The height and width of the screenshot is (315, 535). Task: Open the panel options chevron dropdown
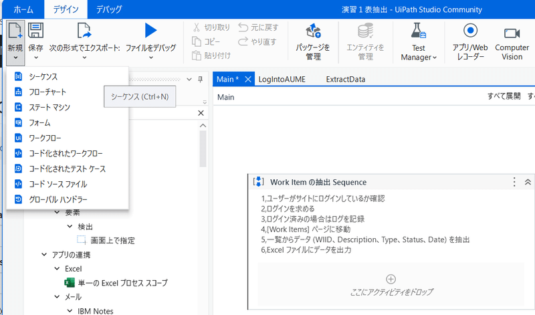click(189, 79)
